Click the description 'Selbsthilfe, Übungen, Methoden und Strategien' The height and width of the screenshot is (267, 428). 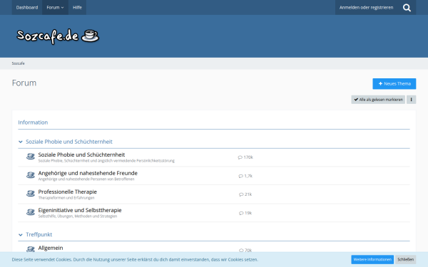pos(78,216)
